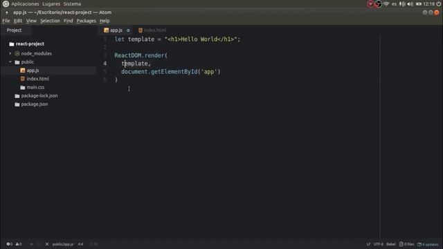The height and width of the screenshot is (249, 443).
Task: Change the UTF-8 encoding setting
Action: click(379, 244)
